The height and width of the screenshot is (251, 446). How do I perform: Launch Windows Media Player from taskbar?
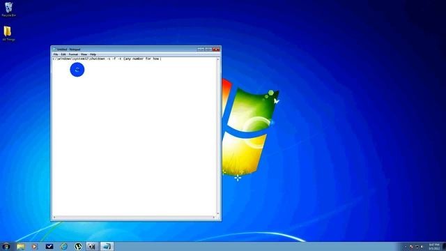coord(34,246)
